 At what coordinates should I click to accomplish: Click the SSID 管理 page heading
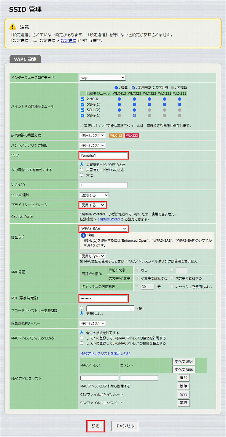25,9
